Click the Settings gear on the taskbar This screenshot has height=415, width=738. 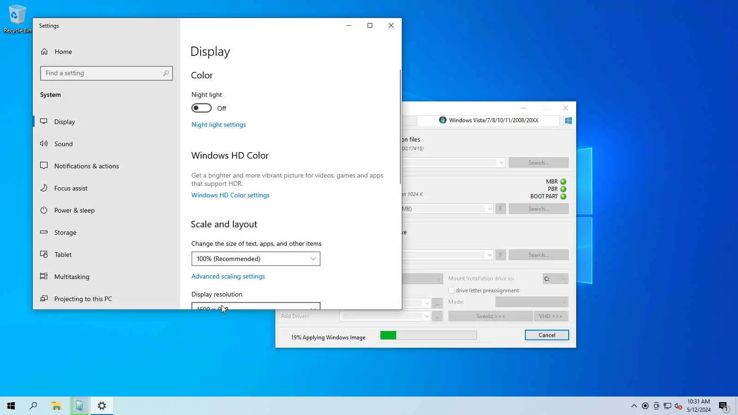[102, 406]
